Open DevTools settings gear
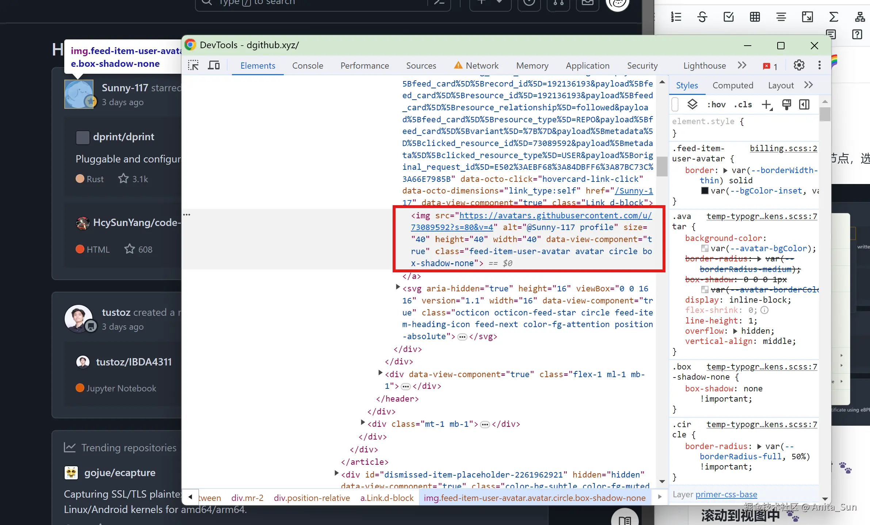 tap(799, 65)
